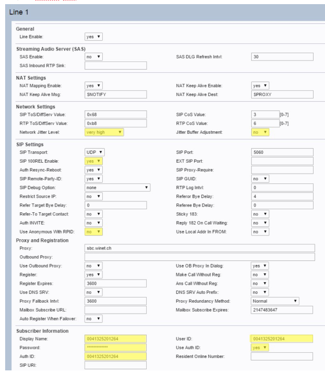The width and height of the screenshot is (325, 374).
Task: Click the SAS DLG Refresh Intvl field
Action: 282,57
